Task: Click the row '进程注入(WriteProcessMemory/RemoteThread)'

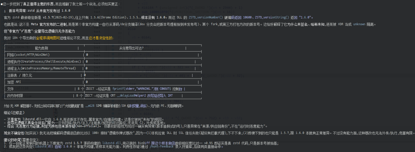Action: click(103, 68)
